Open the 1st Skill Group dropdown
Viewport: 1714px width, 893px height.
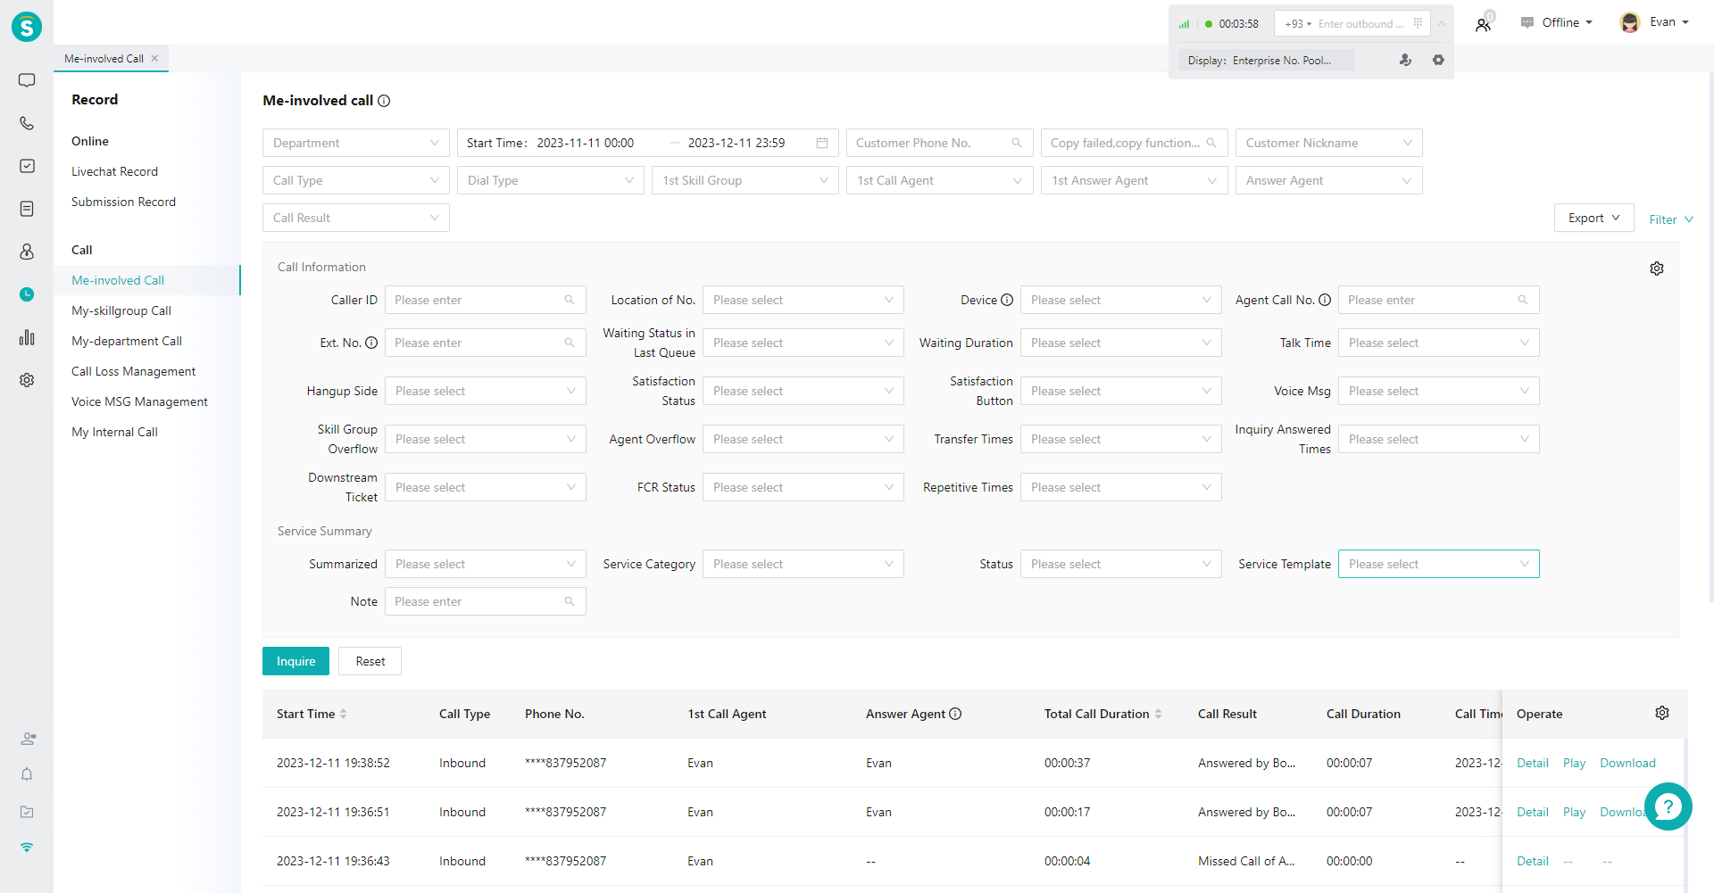[x=745, y=180]
